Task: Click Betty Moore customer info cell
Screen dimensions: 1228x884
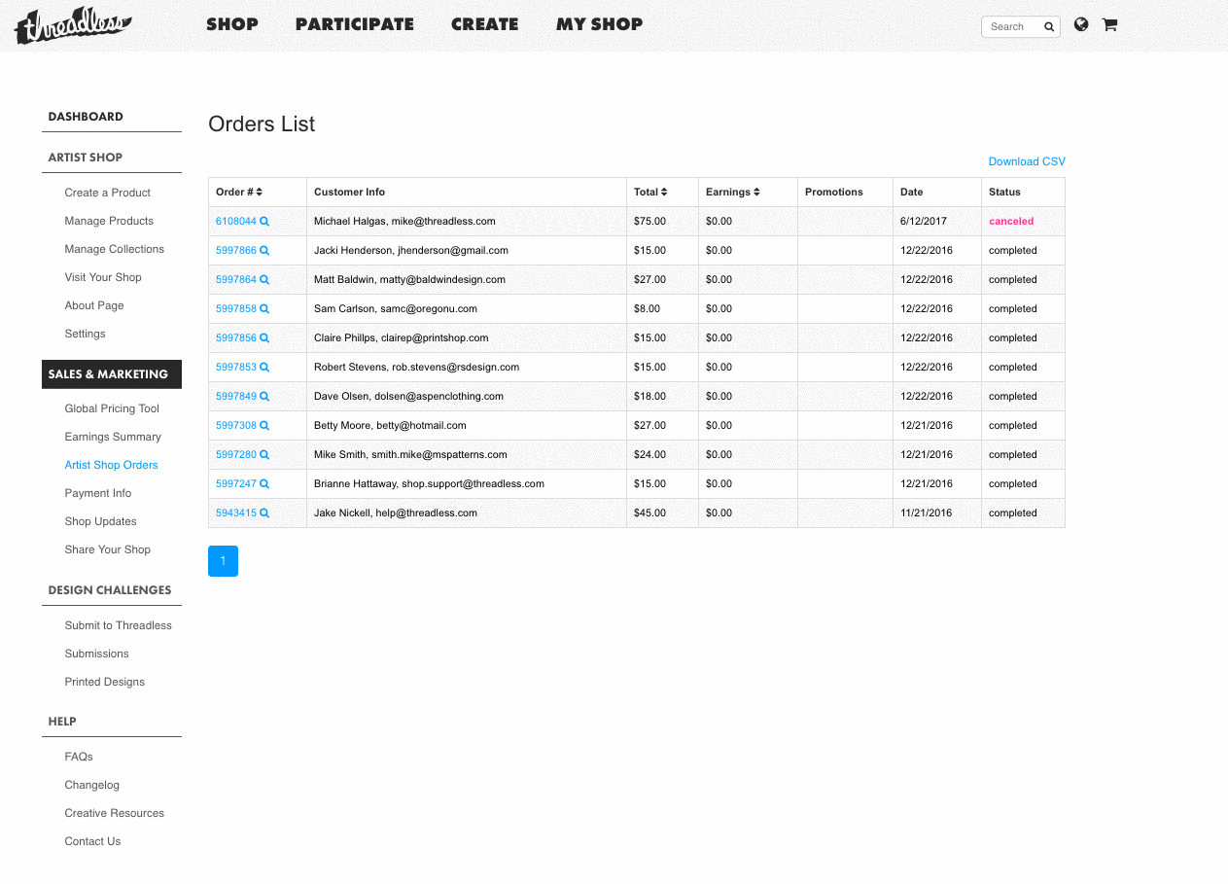Action: click(467, 426)
